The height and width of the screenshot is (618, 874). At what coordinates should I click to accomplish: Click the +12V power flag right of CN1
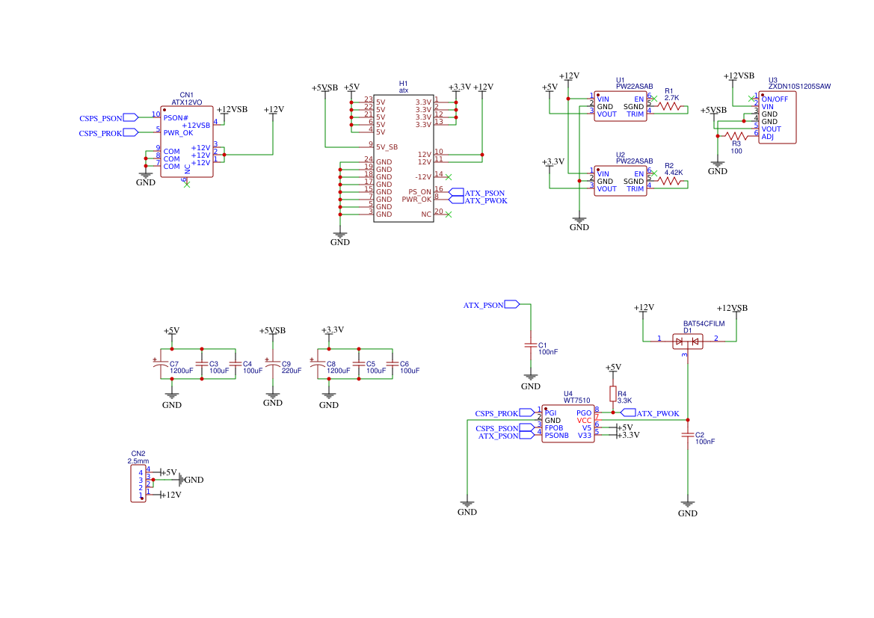[273, 110]
